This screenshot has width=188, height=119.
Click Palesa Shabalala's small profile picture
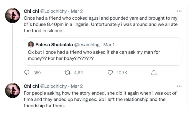click(31, 44)
